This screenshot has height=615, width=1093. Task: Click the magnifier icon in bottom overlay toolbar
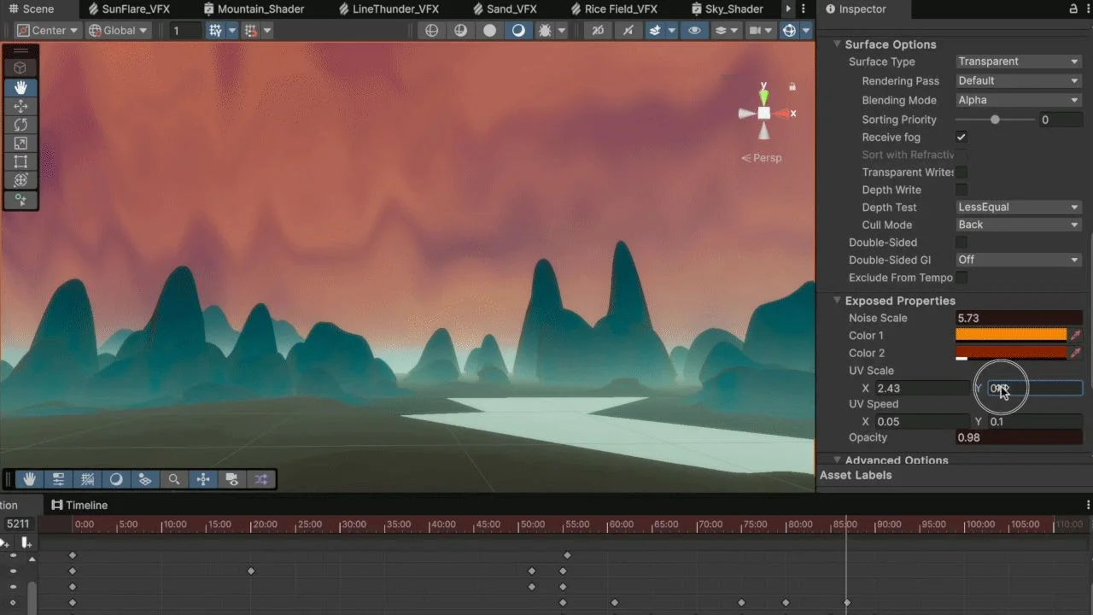pyautogui.click(x=174, y=479)
